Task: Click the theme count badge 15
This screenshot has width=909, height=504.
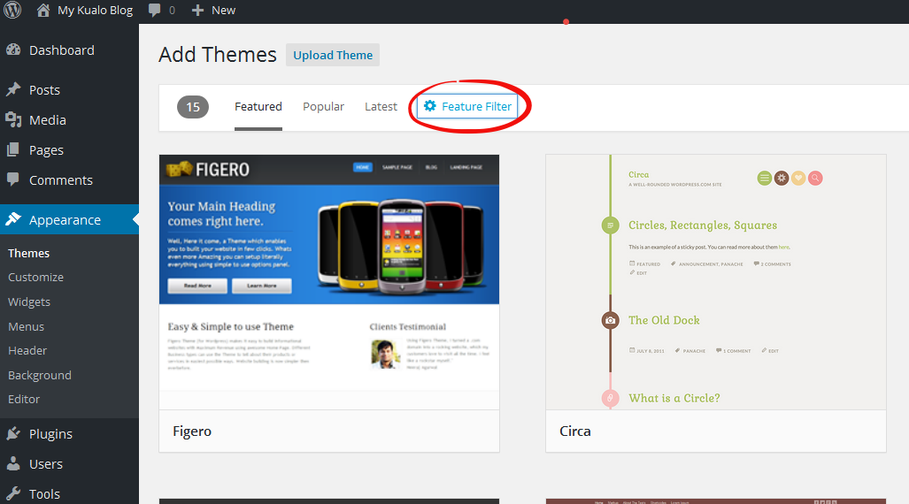Action: tap(192, 107)
